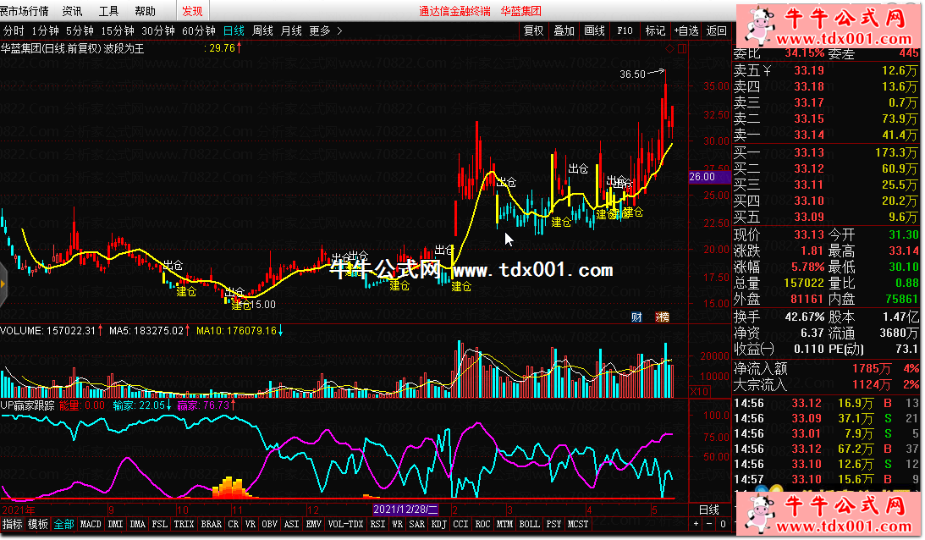
Task: Expand 更多 period options chevron
Action: 340,30
